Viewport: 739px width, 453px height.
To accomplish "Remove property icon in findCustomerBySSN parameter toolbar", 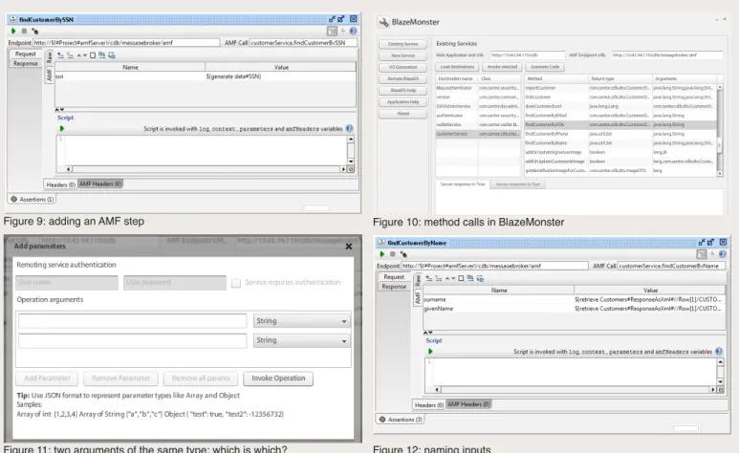I will 70,55.
